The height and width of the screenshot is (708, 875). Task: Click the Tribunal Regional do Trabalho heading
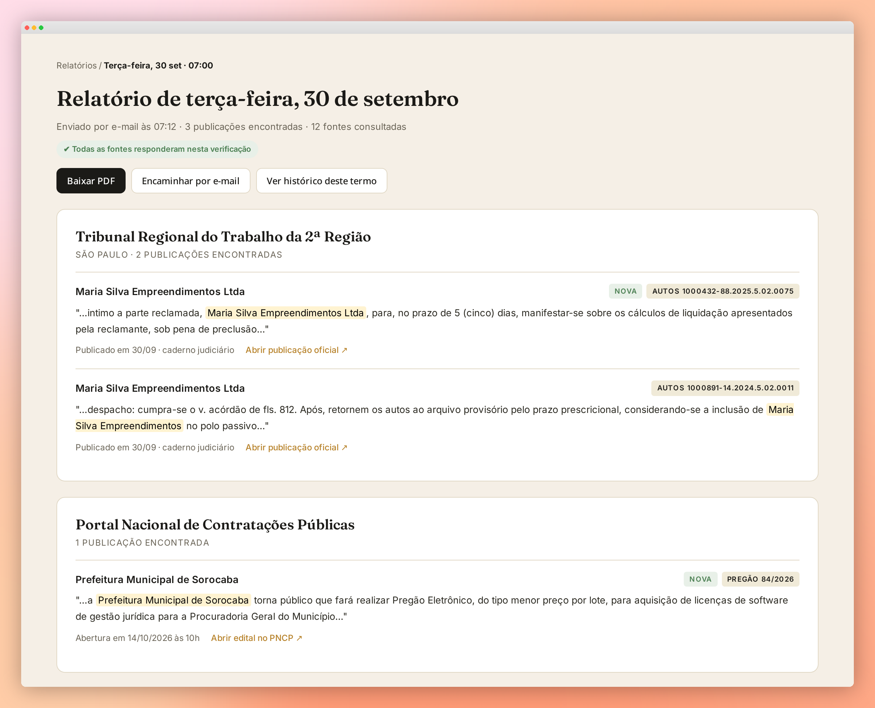[x=223, y=236]
